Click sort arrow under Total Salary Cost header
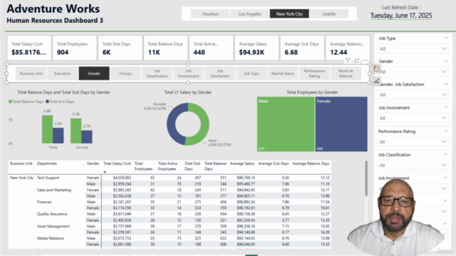This screenshot has height=256, width=456. pyautogui.click(x=105, y=172)
